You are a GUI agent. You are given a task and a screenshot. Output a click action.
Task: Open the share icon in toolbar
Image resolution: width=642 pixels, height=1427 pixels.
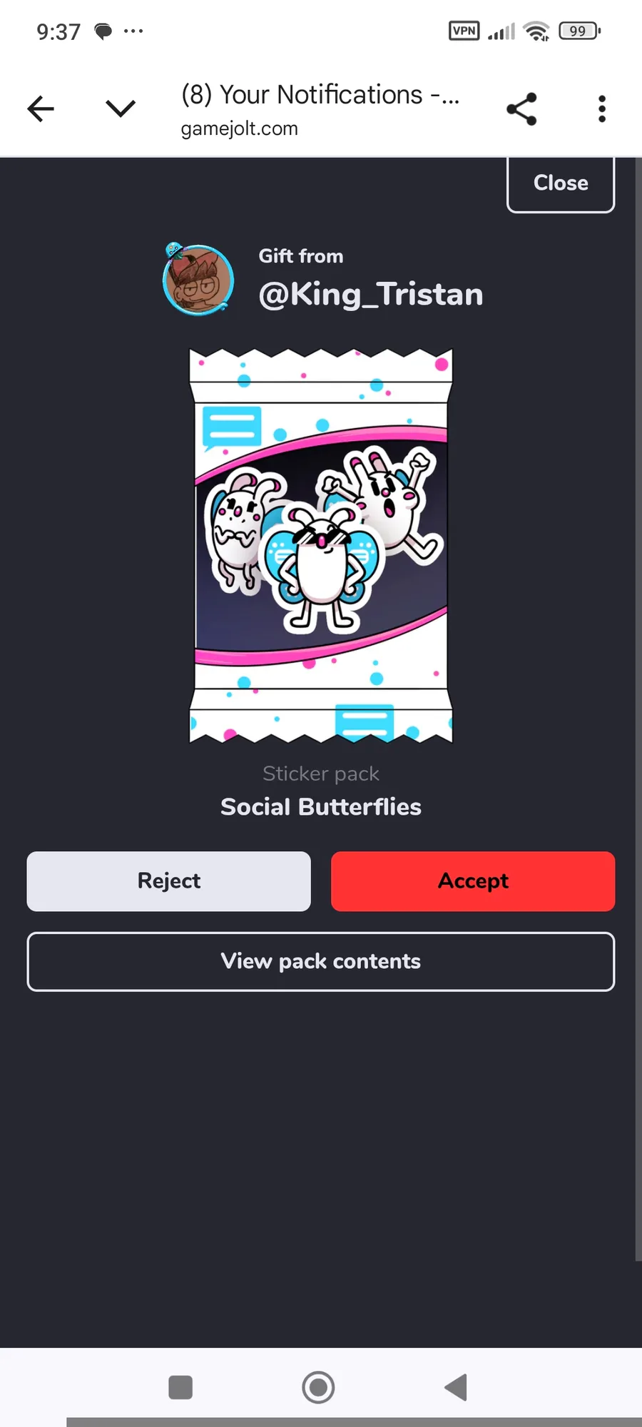[521, 109]
